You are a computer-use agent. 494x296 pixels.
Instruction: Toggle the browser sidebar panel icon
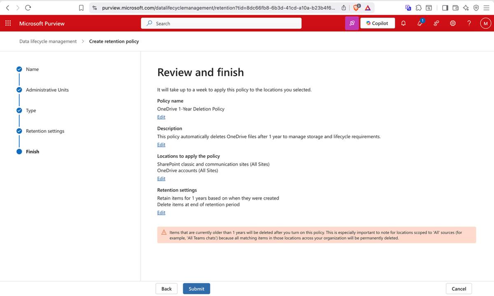[445, 7]
